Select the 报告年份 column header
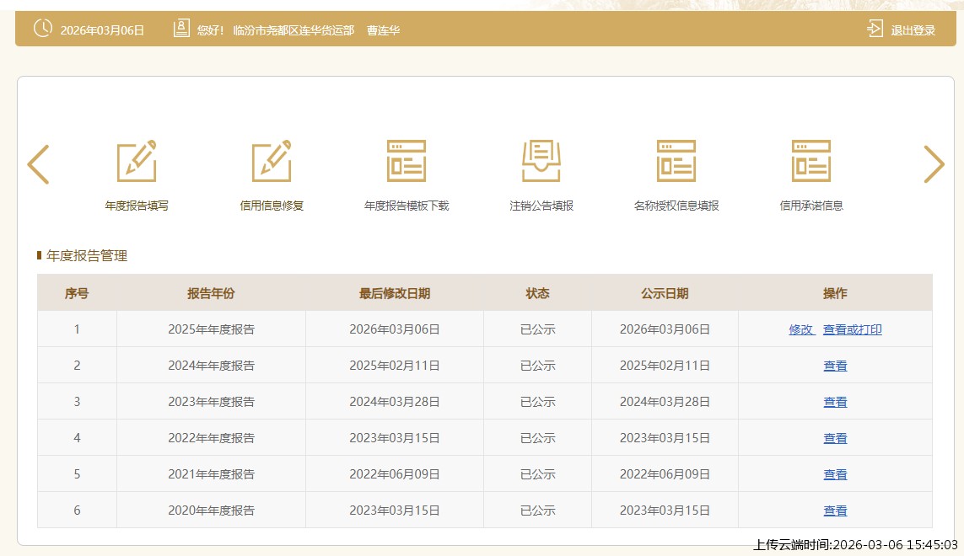 pos(210,293)
